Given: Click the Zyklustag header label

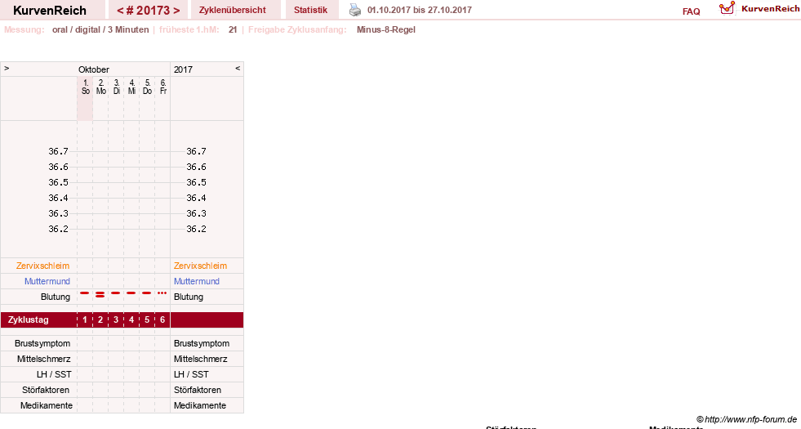Looking at the screenshot, I should [28, 320].
